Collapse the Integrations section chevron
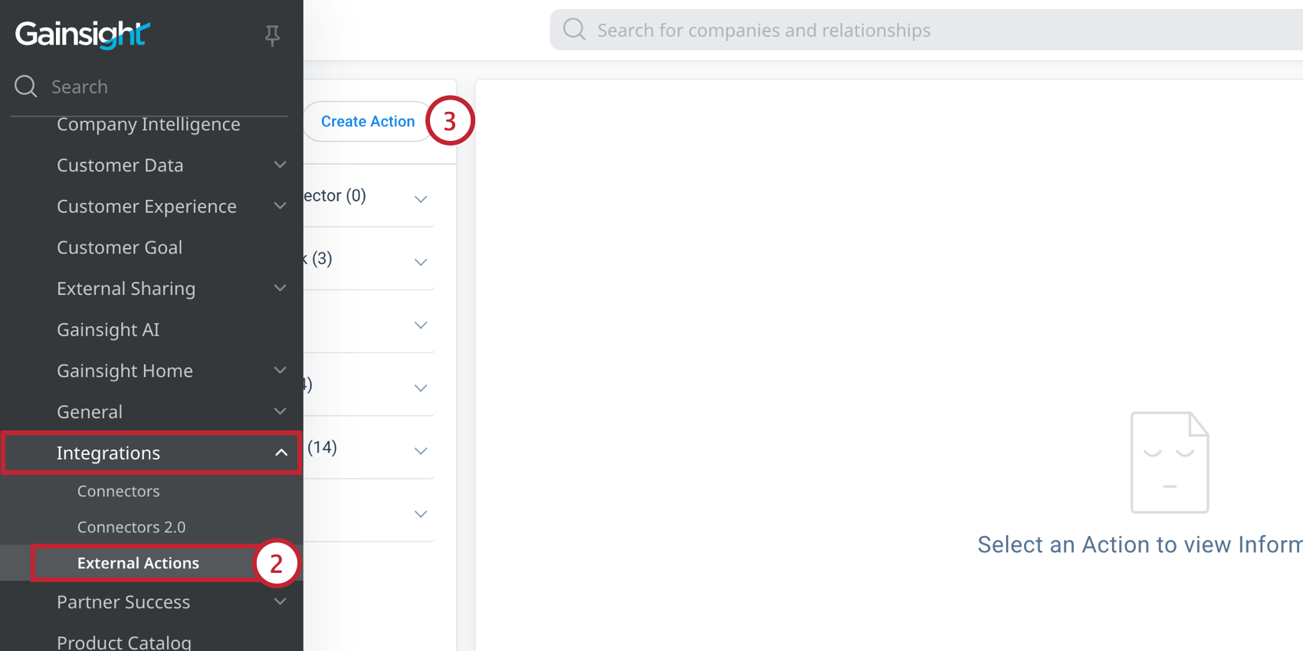This screenshot has width=1303, height=651. [281, 453]
